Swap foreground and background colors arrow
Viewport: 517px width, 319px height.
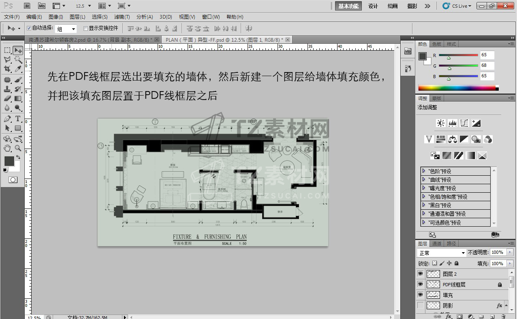tap(18, 157)
